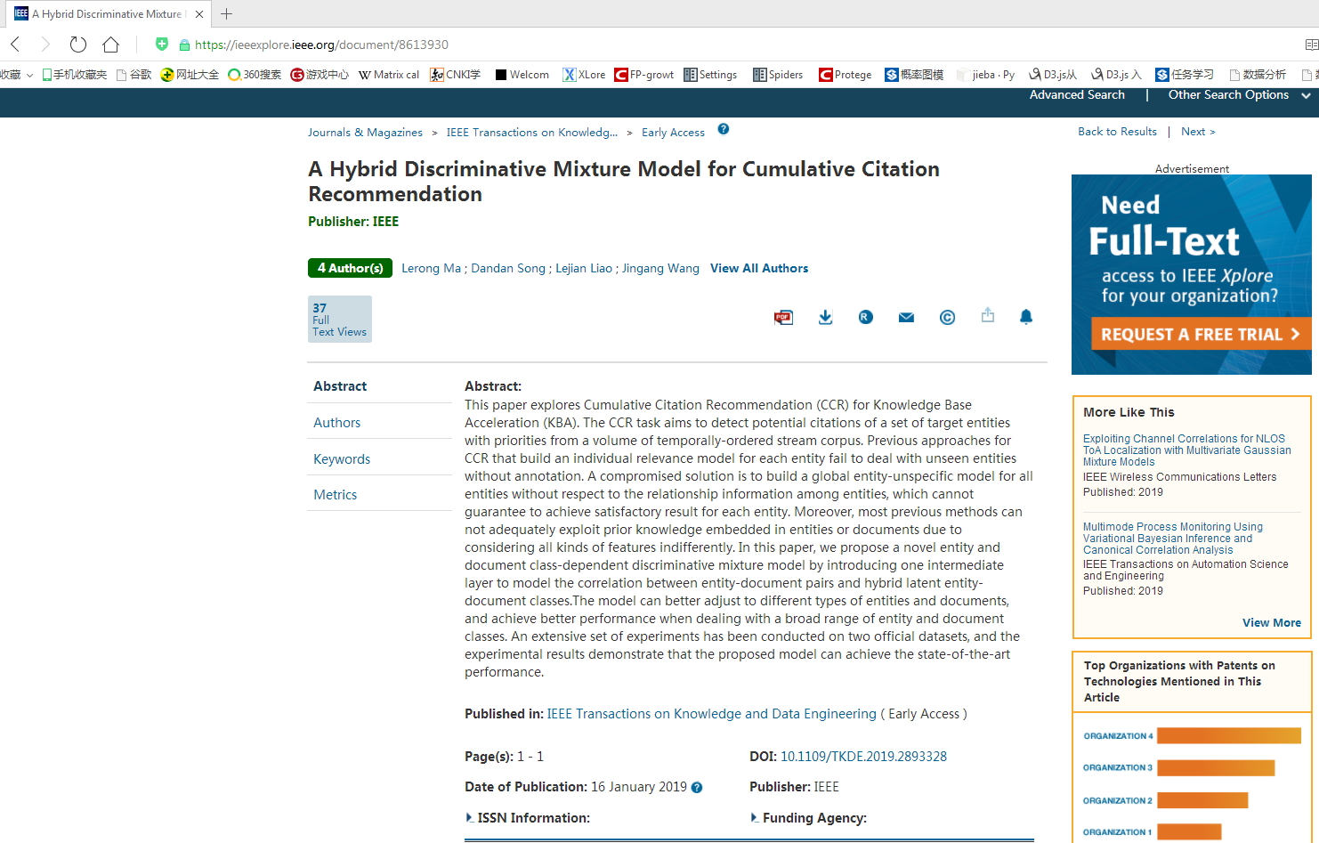Image resolution: width=1319 pixels, height=843 pixels.
Task: Open the DOI 10.1109/TKDE.2019.2893328 link
Action: (863, 757)
